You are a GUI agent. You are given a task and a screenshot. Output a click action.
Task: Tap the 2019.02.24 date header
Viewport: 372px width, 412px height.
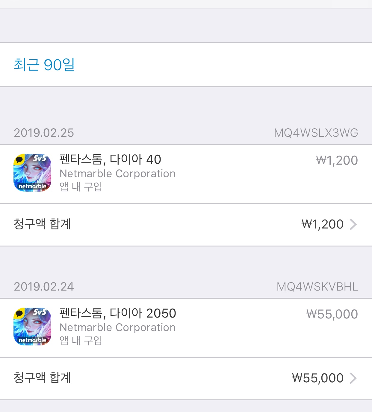point(44,287)
